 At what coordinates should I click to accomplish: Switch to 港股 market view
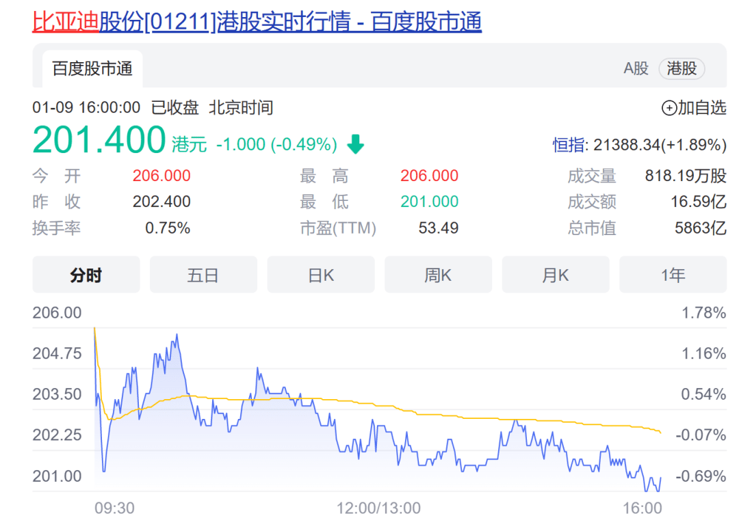coord(682,69)
